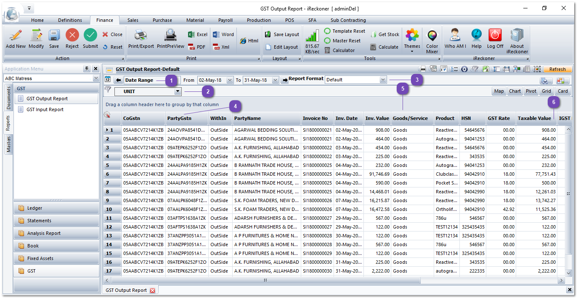
Task: Export the report to Excel
Action: pyautogui.click(x=198, y=34)
